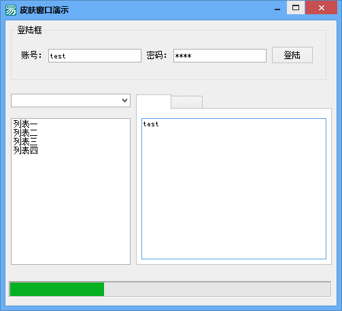Maximize the 皮肤窗口演示 window

(x=296, y=7)
